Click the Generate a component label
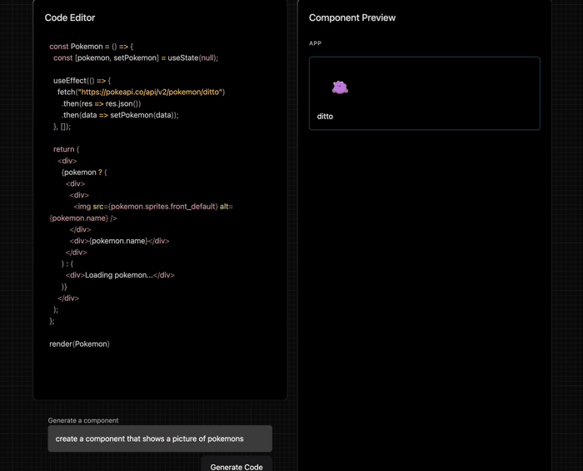Viewport: 583px width, 471px height. pos(83,420)
